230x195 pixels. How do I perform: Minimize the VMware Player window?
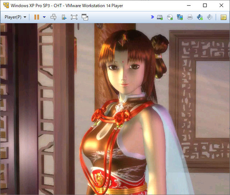coord(189,5)
